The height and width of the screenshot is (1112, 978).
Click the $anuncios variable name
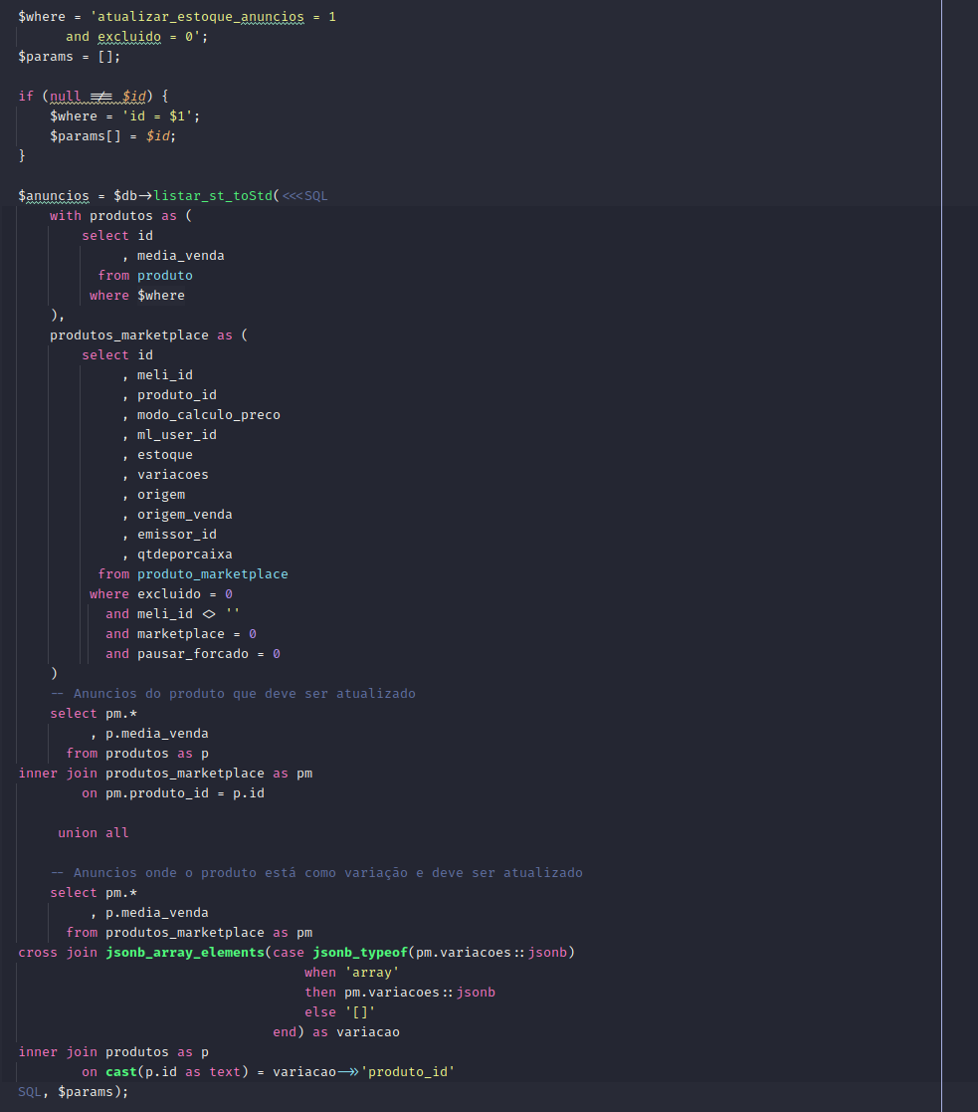(54, 196)
